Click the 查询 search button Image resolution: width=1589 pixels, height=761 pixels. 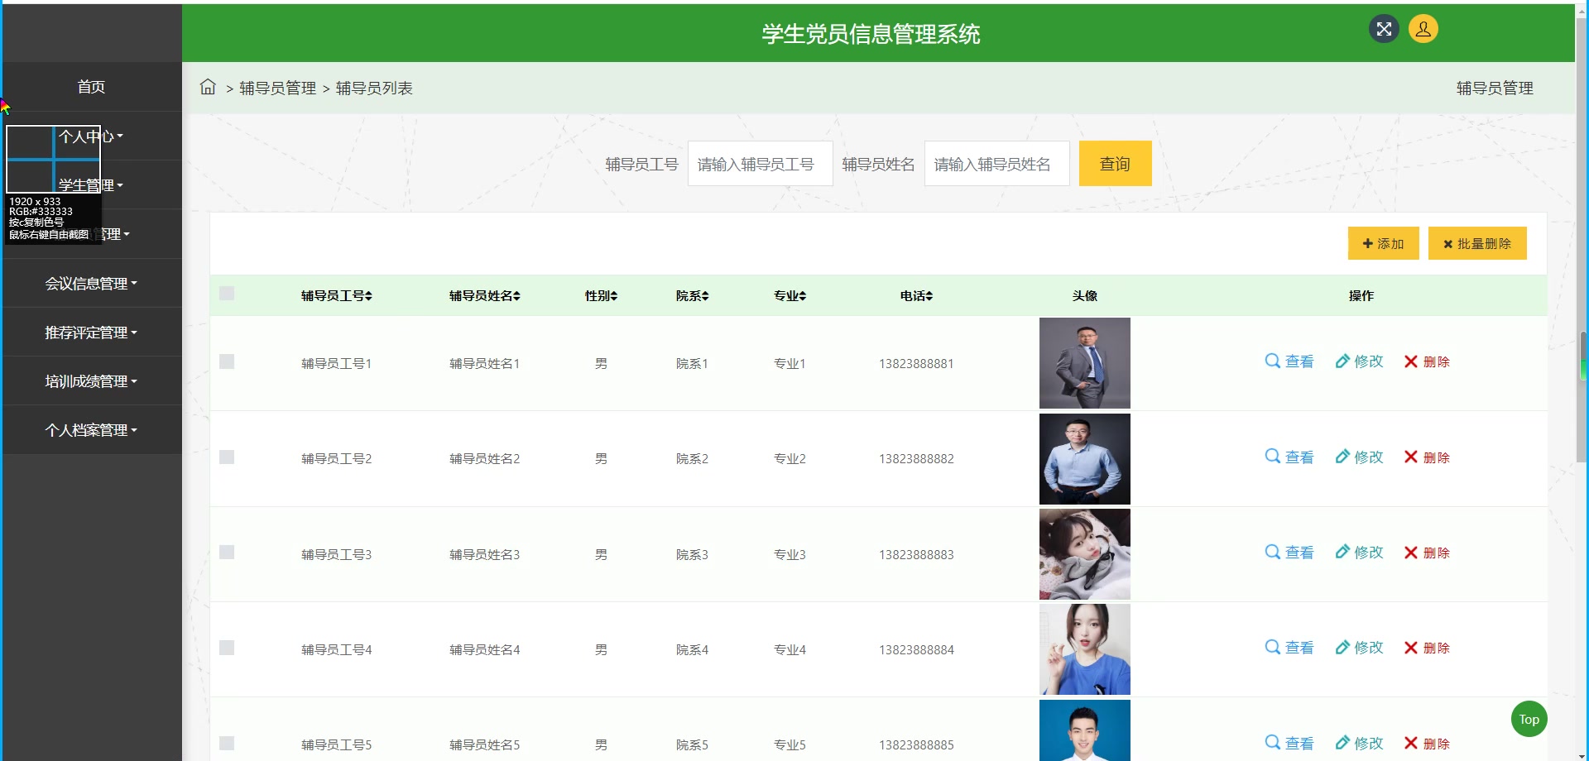tap(1115, 163)
